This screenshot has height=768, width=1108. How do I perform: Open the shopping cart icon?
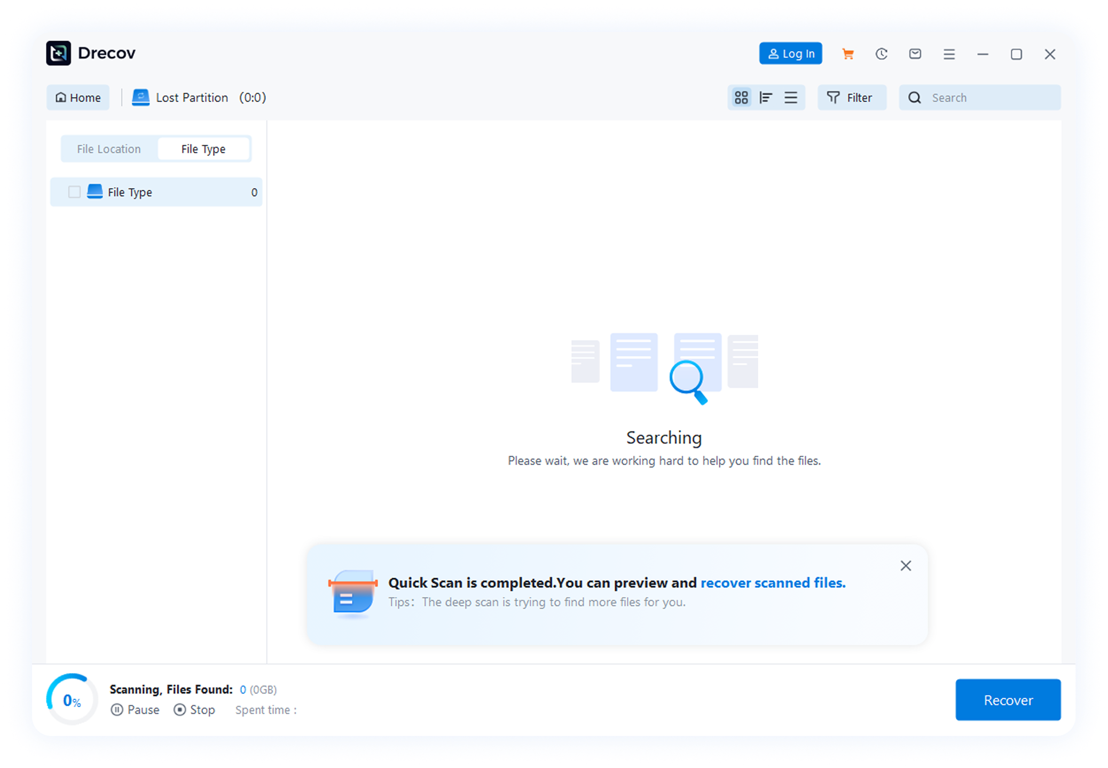click(847, 54)
